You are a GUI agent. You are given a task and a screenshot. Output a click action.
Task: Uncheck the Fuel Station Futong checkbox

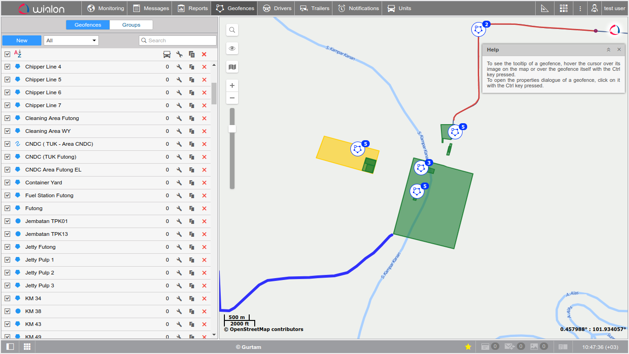(x=7, y=195)
